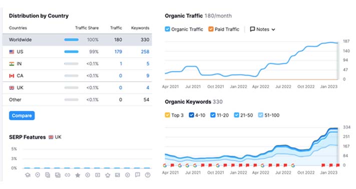Click the first Google update marker on timeline

click(165, 165)
